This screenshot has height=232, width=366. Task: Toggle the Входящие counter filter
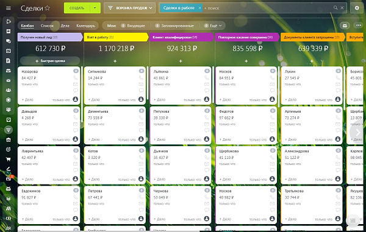133,26
